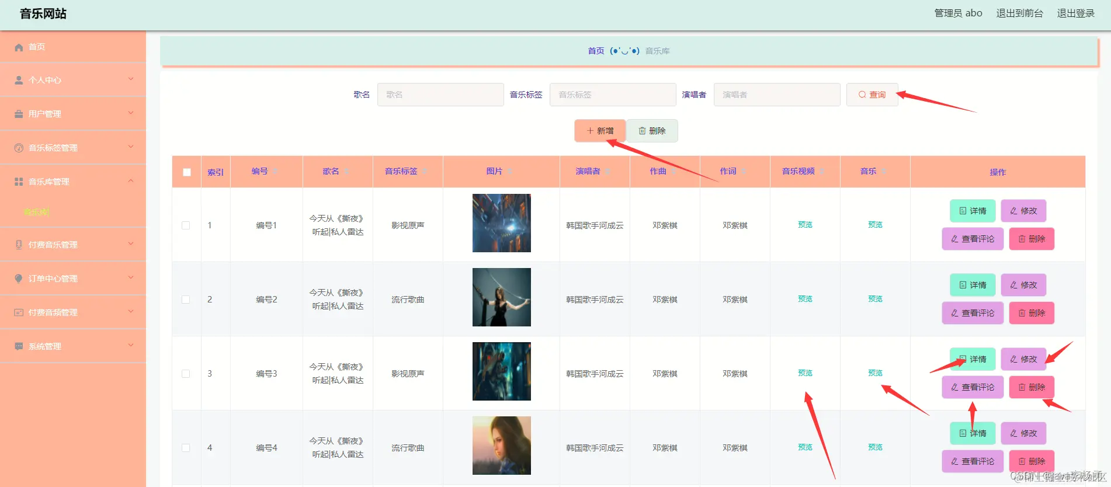Click the 歌名 search input field
Image resolution: width=1111 pixels, height=487 pixels.
[440, 95]
